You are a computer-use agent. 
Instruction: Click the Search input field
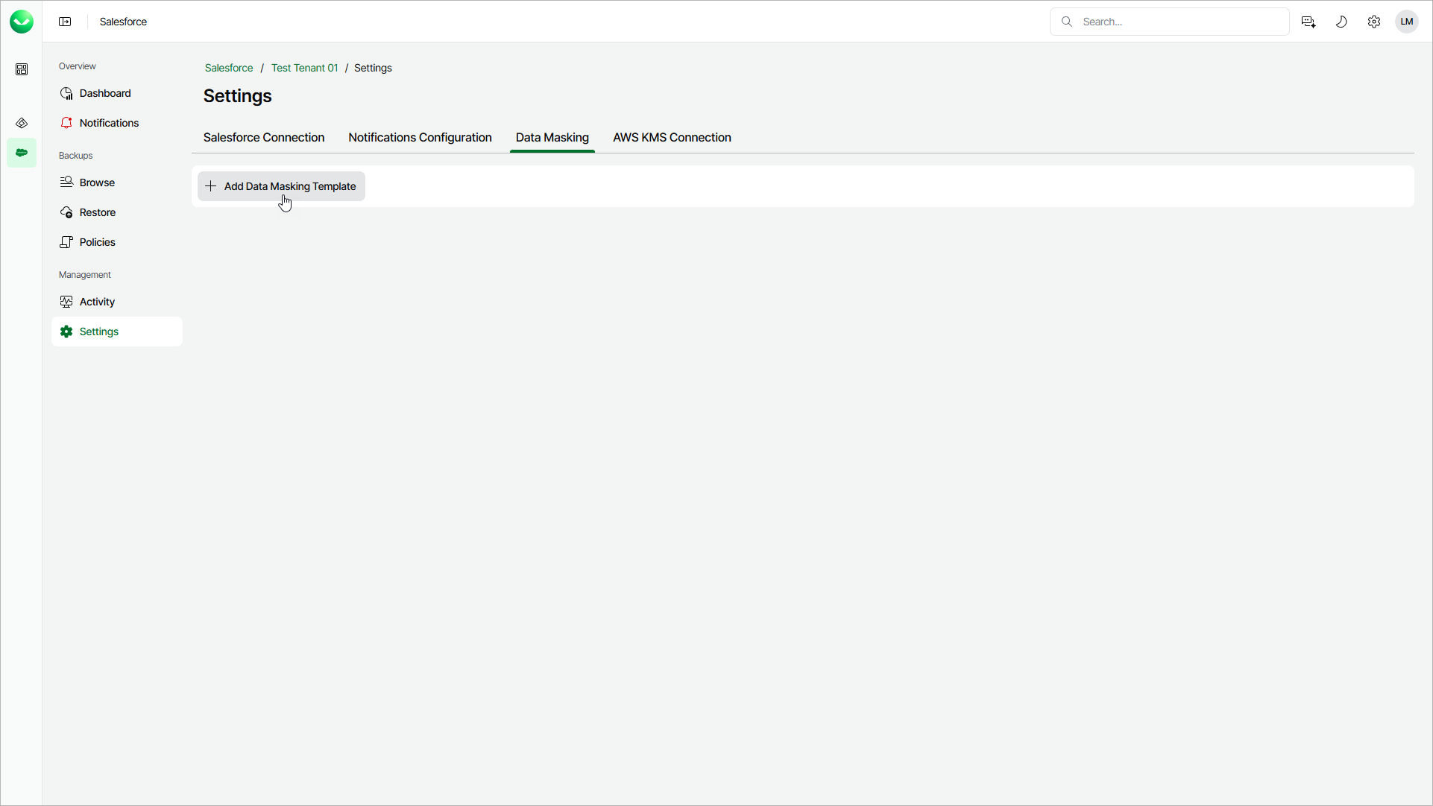(1178, 22)
